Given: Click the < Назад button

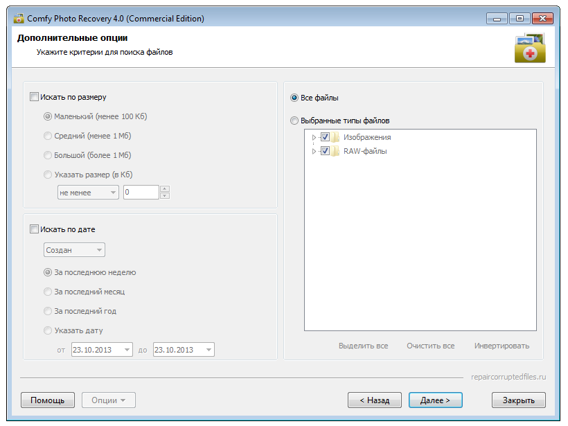Looking at the screenshot, I should tap(375, 400).
